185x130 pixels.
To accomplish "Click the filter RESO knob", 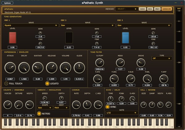I will (120, 63).
